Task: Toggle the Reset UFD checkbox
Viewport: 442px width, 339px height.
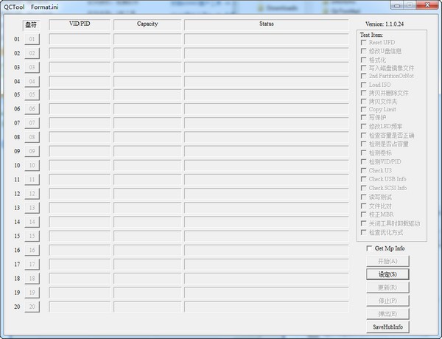Action: pyautogui.click(x=363, y=43)
